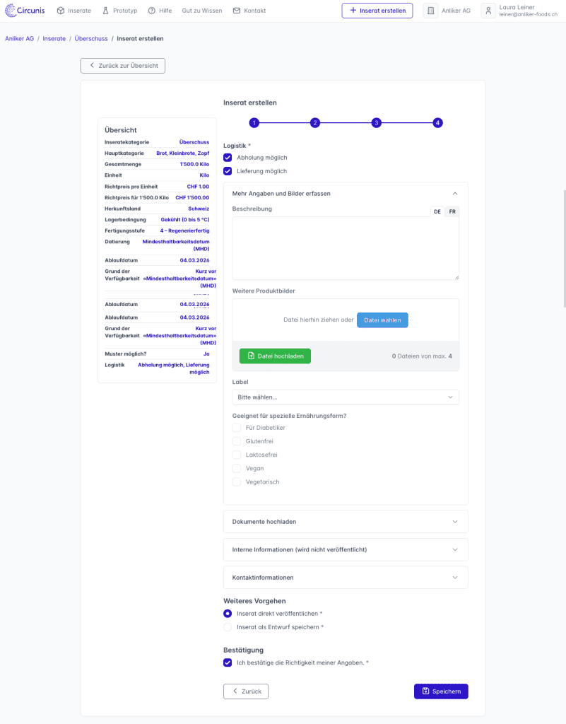Viewport: 566px width, 724px height.
Task: Click the Anliker AG building icon
Action: point(430,11)
